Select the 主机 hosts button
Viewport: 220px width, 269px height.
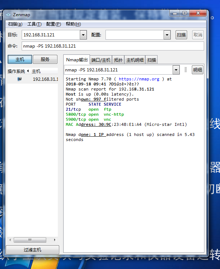(x=20, y=59)
